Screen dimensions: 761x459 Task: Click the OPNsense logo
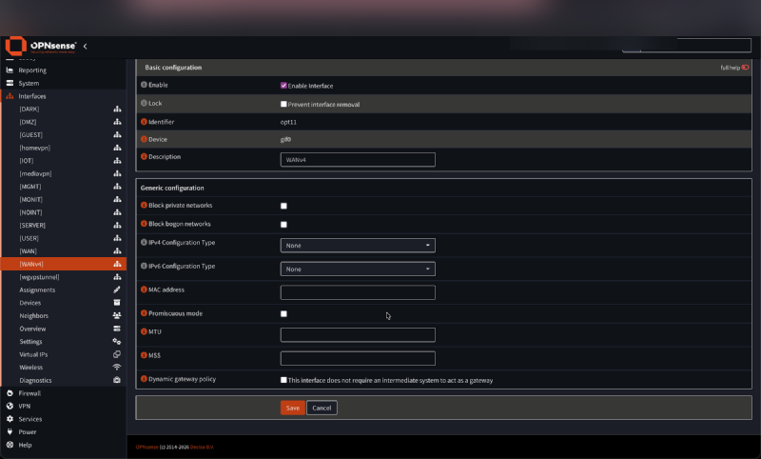click(41, 46)
